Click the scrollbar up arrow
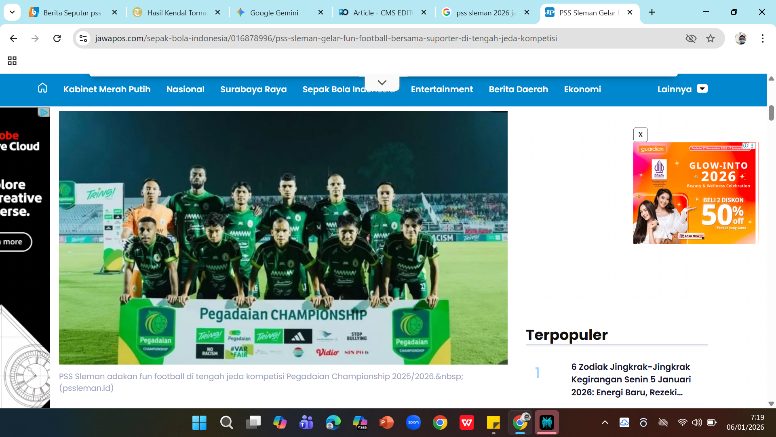Screen dimensions: 776x437 [x=771, y=79]
